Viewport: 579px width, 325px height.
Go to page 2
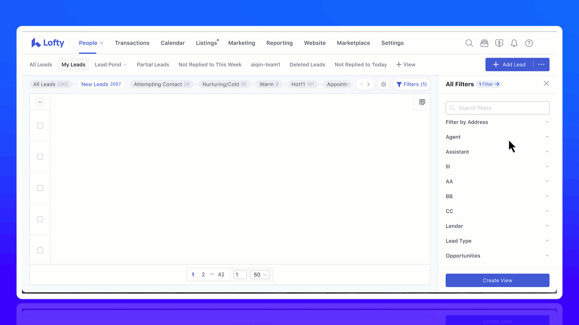click(x=203, y=274)
